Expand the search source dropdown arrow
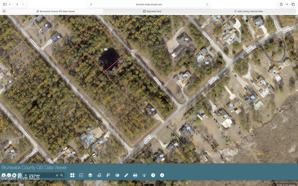The image size is (298, 186). pos(26,175)
